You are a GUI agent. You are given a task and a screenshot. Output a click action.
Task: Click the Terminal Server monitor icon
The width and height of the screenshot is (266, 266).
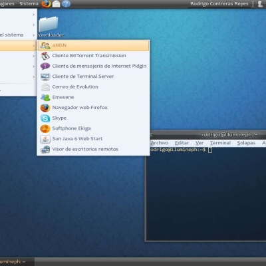(45, 76)
